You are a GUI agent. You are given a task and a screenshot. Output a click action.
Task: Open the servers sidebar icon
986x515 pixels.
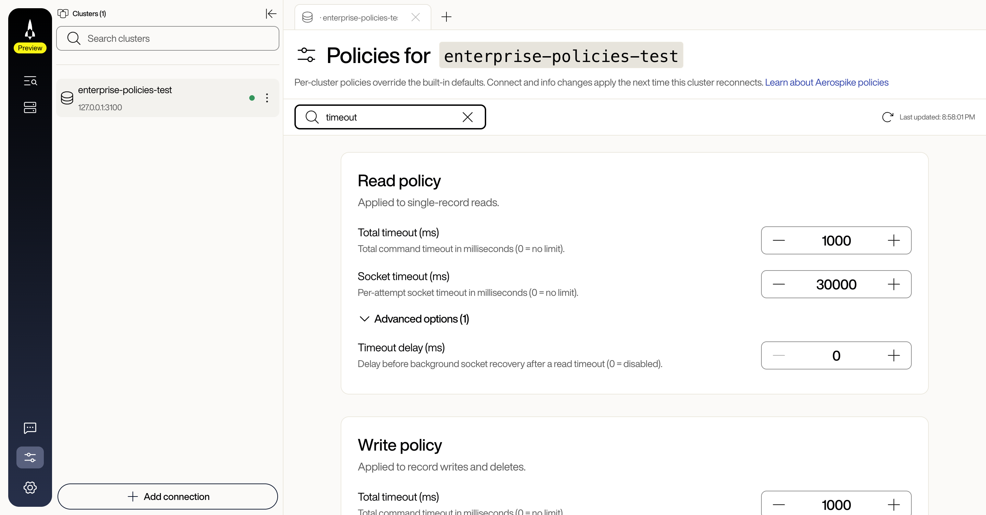[30, 108]
